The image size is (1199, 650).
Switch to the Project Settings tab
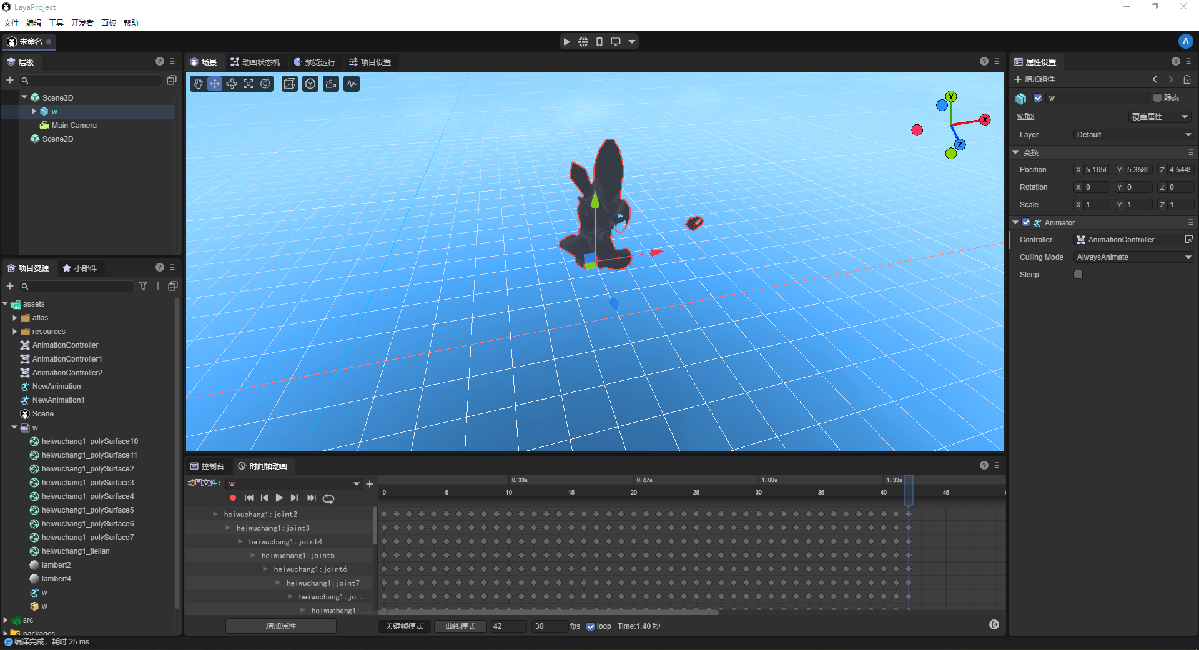[370, 62]
